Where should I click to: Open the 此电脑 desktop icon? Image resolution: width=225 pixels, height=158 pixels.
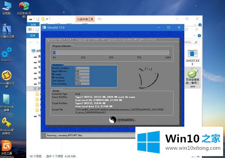pos(6,8)
